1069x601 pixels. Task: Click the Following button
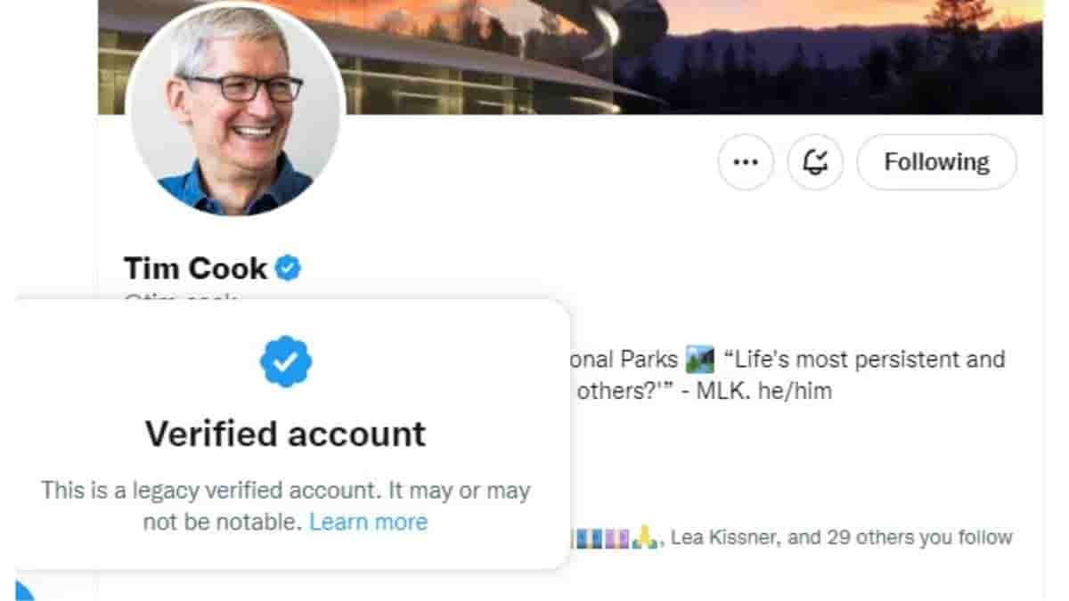click(x=936, y=162)
